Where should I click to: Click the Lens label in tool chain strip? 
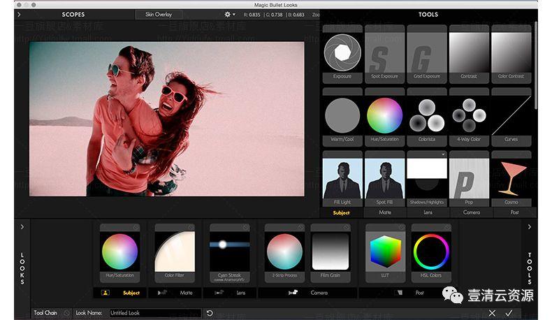[241, 293]
